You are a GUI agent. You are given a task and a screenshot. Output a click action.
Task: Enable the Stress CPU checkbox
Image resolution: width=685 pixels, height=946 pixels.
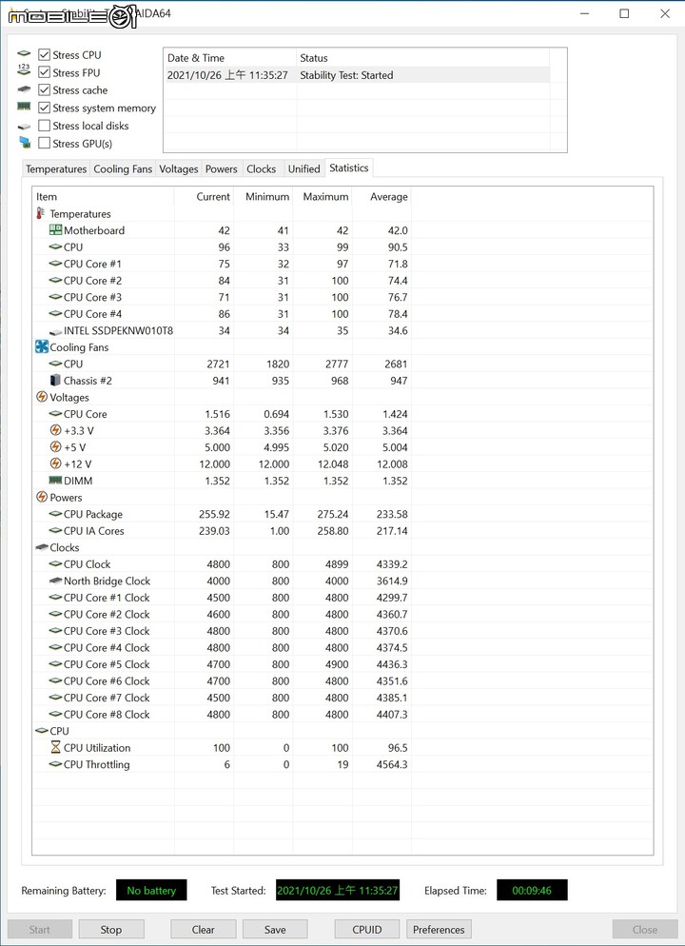pos(44,55)
